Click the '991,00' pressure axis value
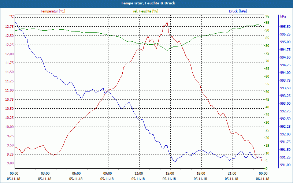Image resolution: width=293 pixels, height=183 pixels. pos(285,165)
